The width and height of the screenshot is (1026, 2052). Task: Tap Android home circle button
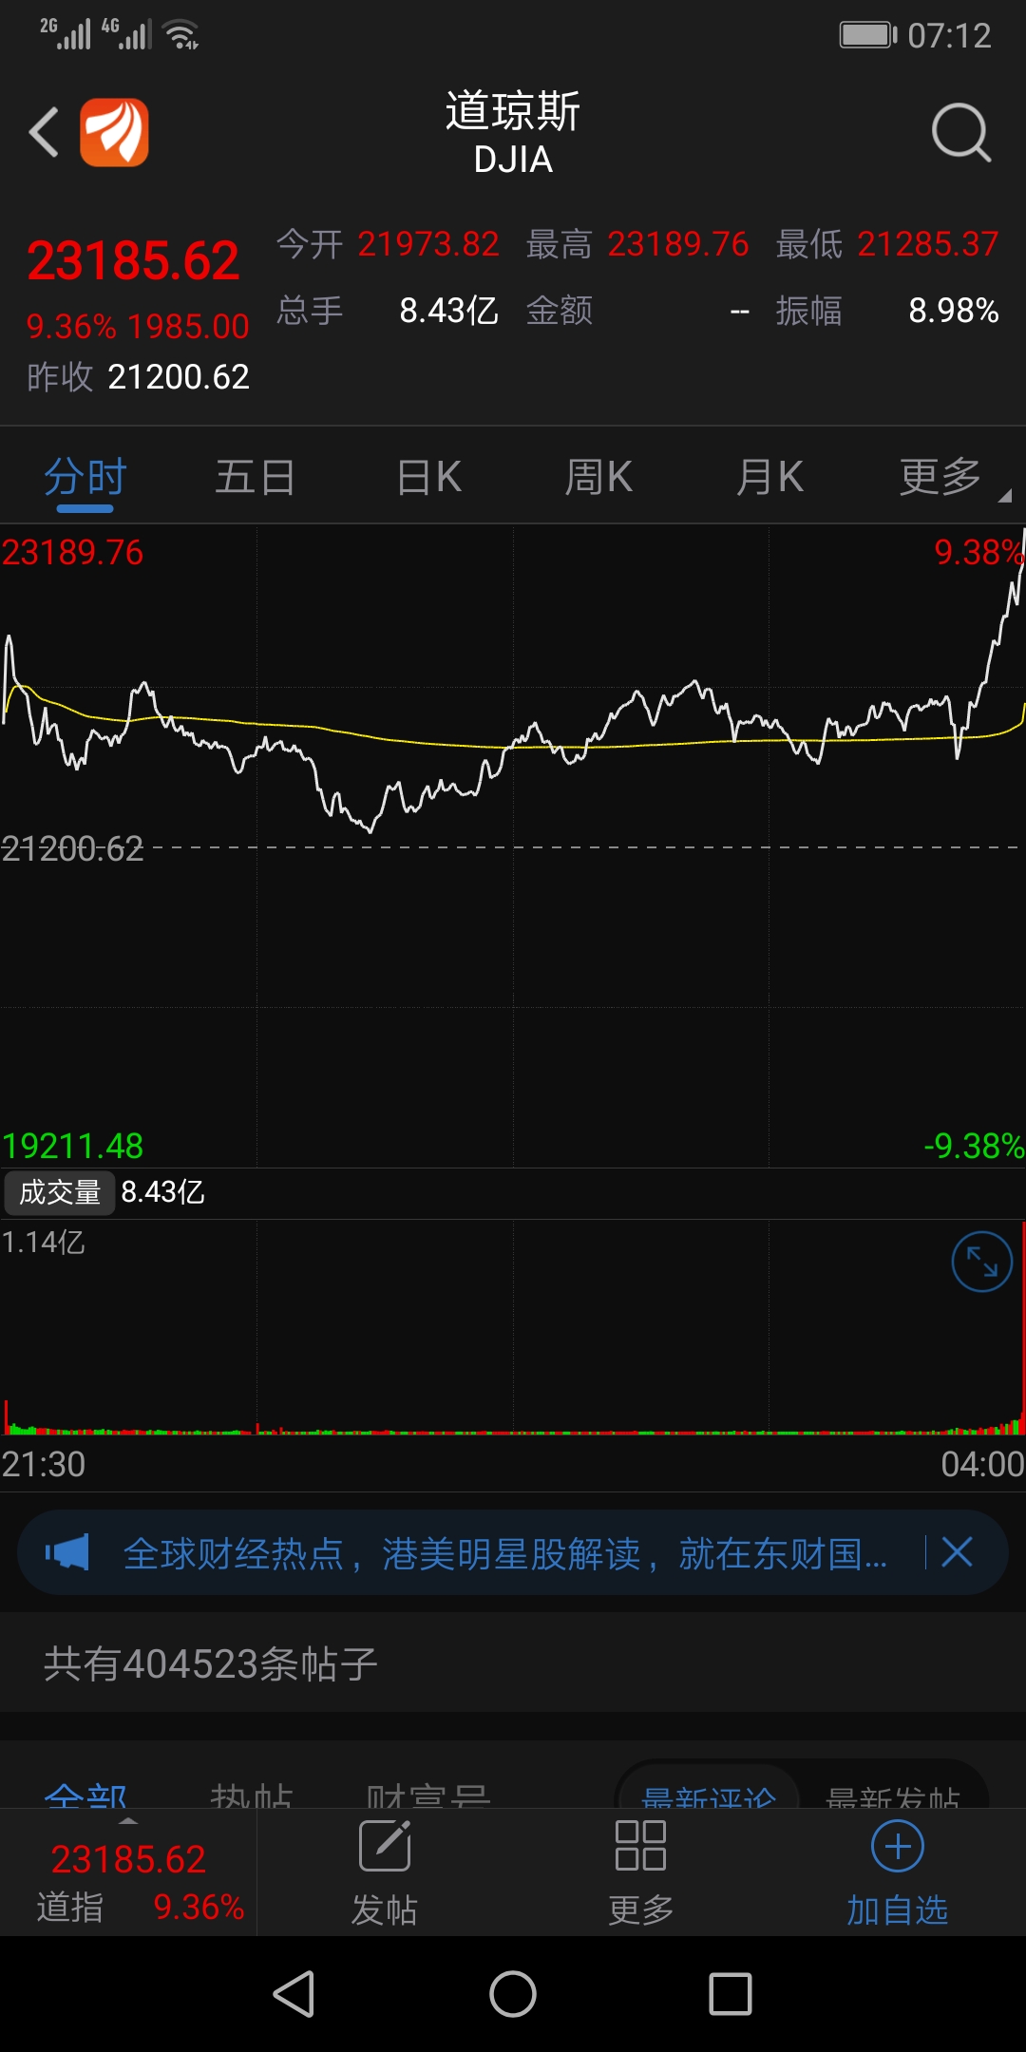click(x=513, y=1993)
